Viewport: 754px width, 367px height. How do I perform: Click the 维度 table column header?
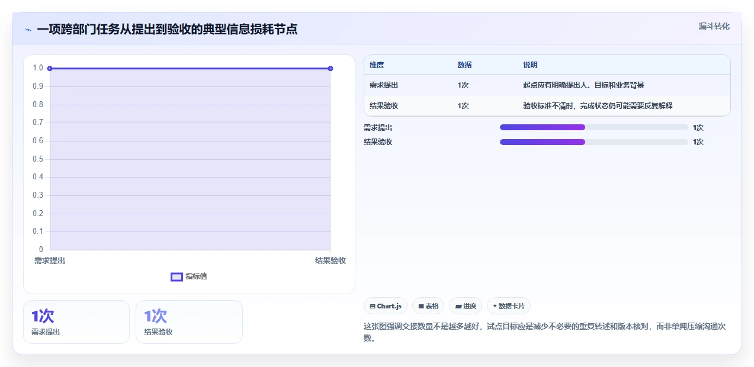[x=377, y=65]
